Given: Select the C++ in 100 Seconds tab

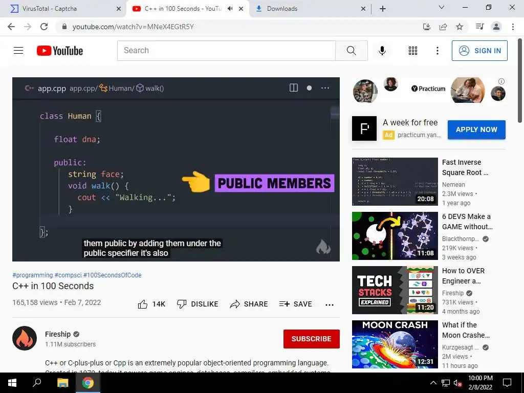Looking at the screenshot, I should 183,9.
